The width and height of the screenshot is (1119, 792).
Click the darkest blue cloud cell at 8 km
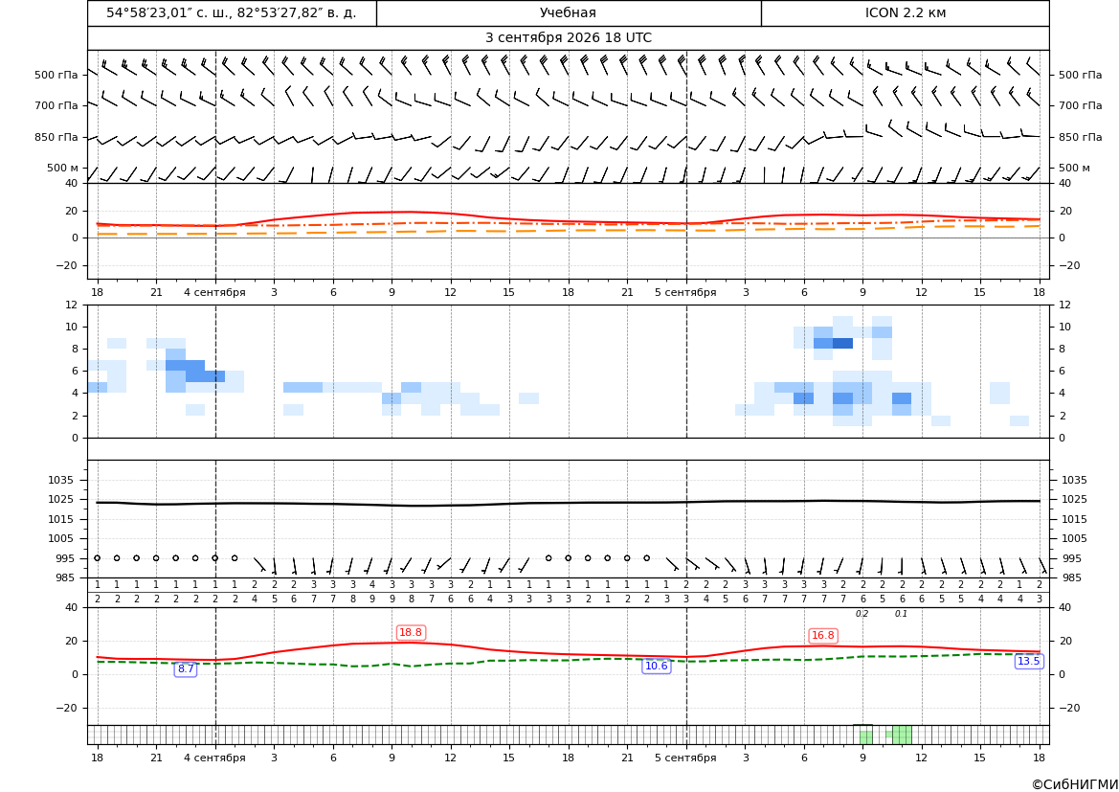pos(842,344)
